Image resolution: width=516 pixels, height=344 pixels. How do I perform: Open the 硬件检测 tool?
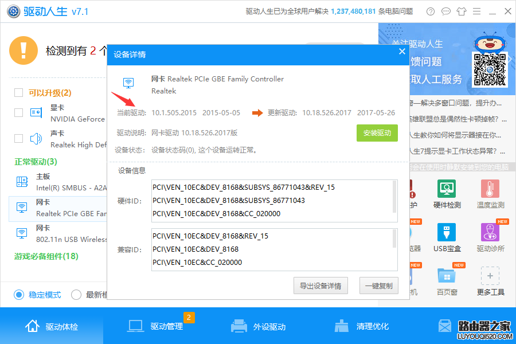coord(447,194)
